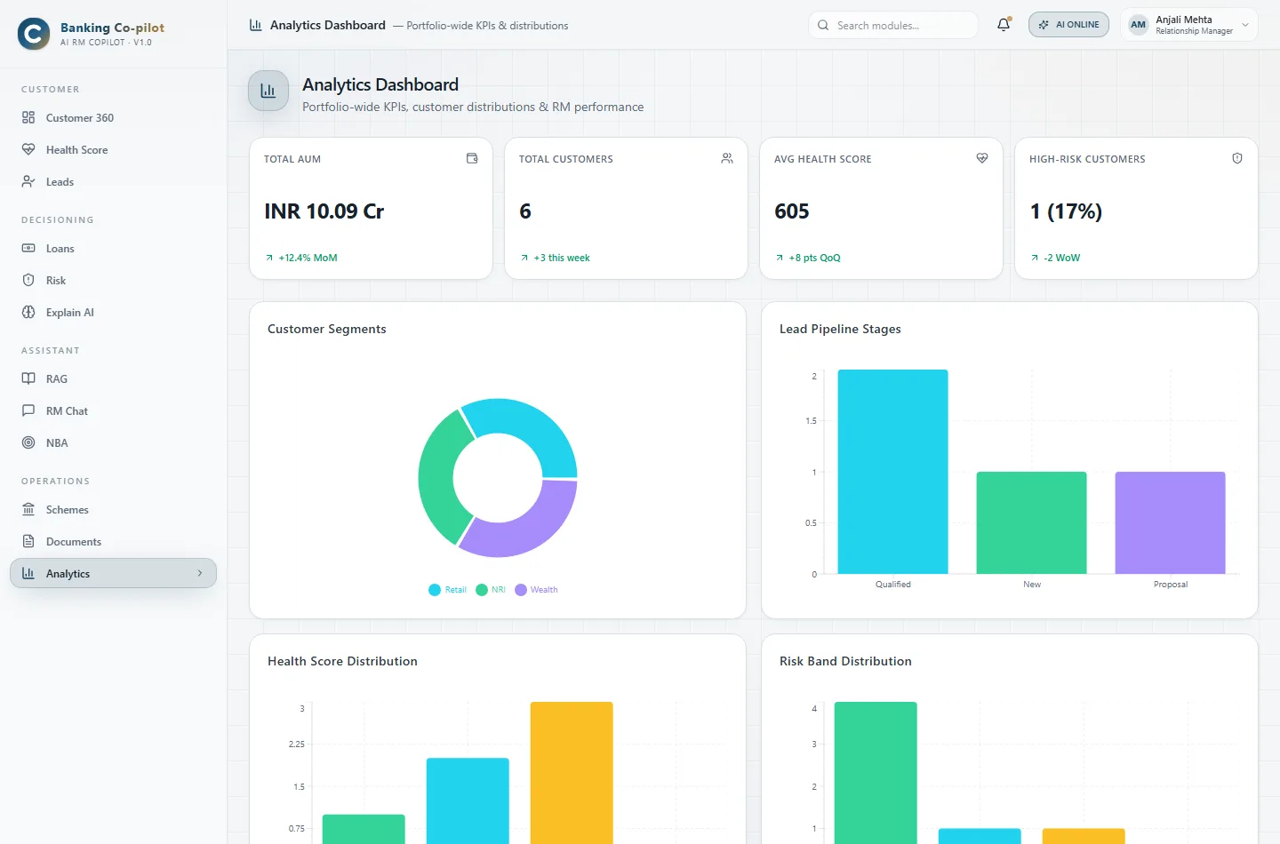This screenshot has height=844, width=1280.
Task: Click the purple Wealth donut segment
Action: (x=530, y=530)
